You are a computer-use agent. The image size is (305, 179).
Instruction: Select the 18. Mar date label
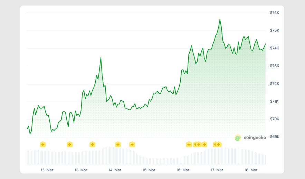pos(251,170)
